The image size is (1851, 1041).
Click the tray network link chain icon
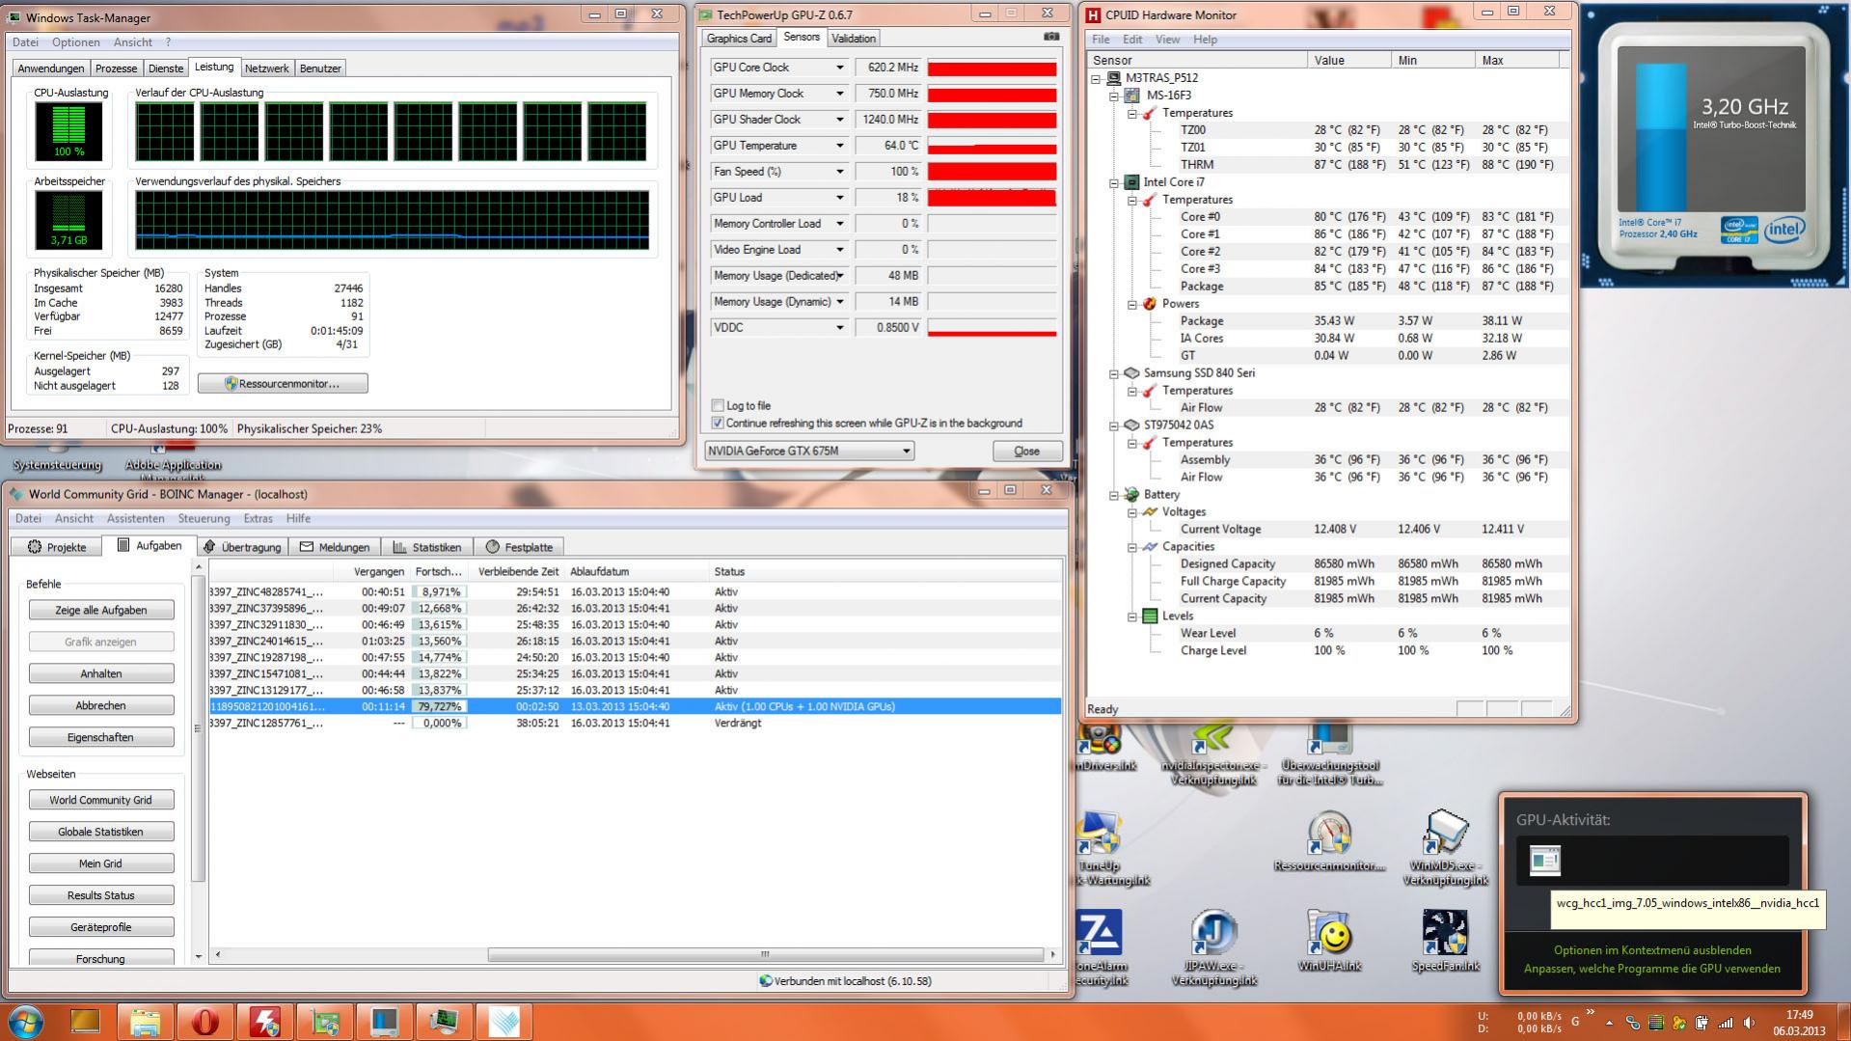coord(1632,1023)
